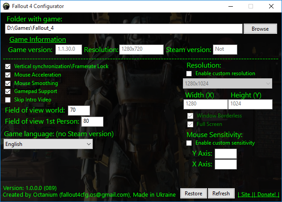282x202 pixels.
Task: Click the 'Game language: (no Steam version)' label
Action: coord(59,134)
